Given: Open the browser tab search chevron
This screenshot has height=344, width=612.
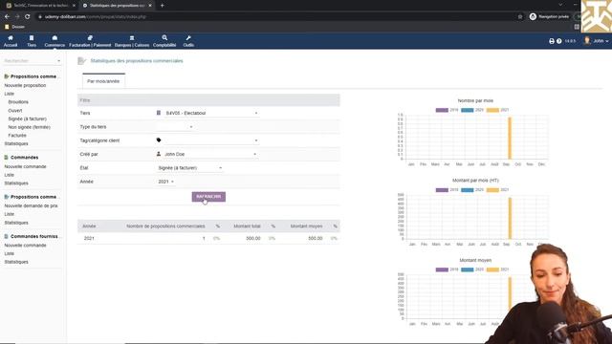Looking at the screenshot, I should 560,5.
